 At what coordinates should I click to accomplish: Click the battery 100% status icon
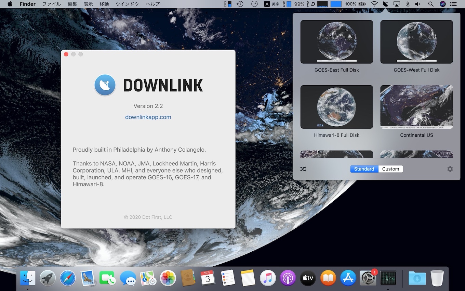point(355,4)
